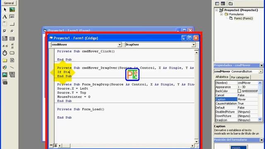Collapse the Formularios folder node
265x149 pixels.
click(222, 14)
